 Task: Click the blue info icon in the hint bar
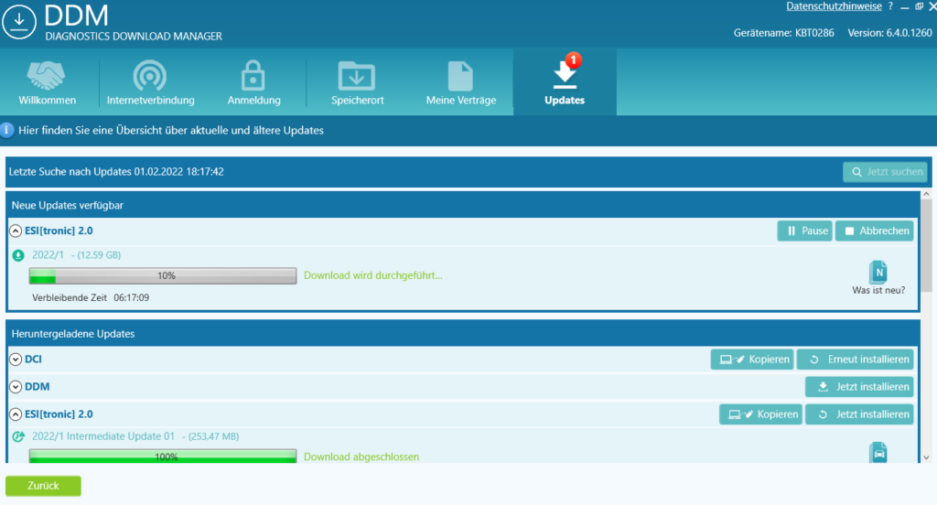pos(7,130)
